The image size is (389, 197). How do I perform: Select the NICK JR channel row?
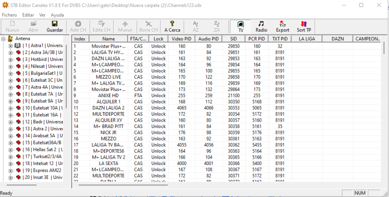pyautogui.click(x=227, y=132)
